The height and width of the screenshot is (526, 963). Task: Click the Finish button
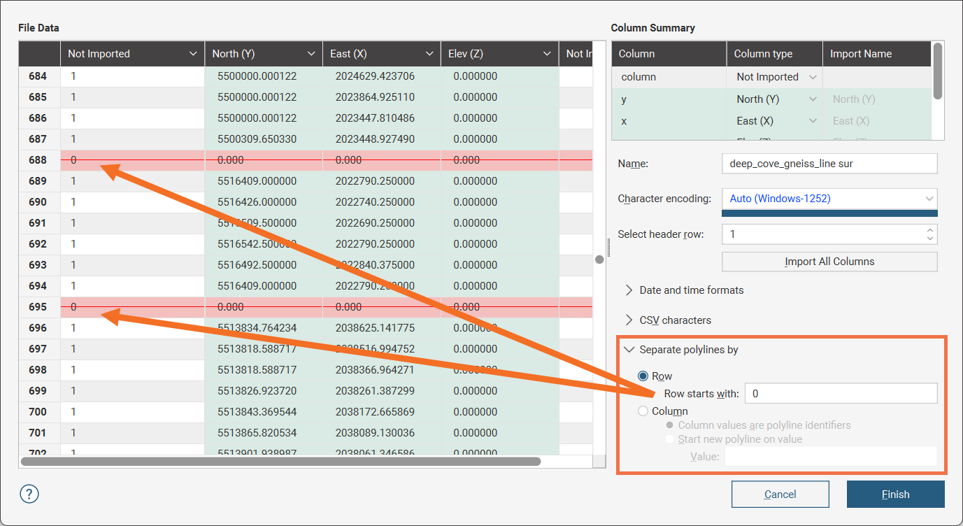(x=895, y=495)
